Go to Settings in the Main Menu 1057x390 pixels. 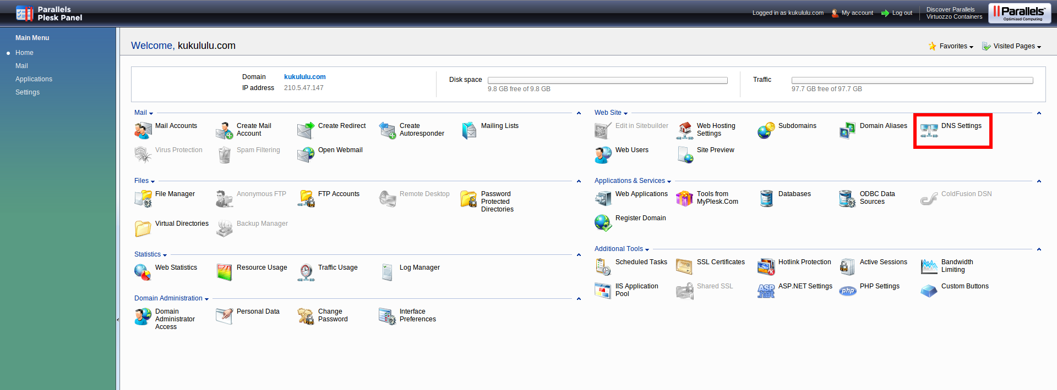click(x=28, y=92)
